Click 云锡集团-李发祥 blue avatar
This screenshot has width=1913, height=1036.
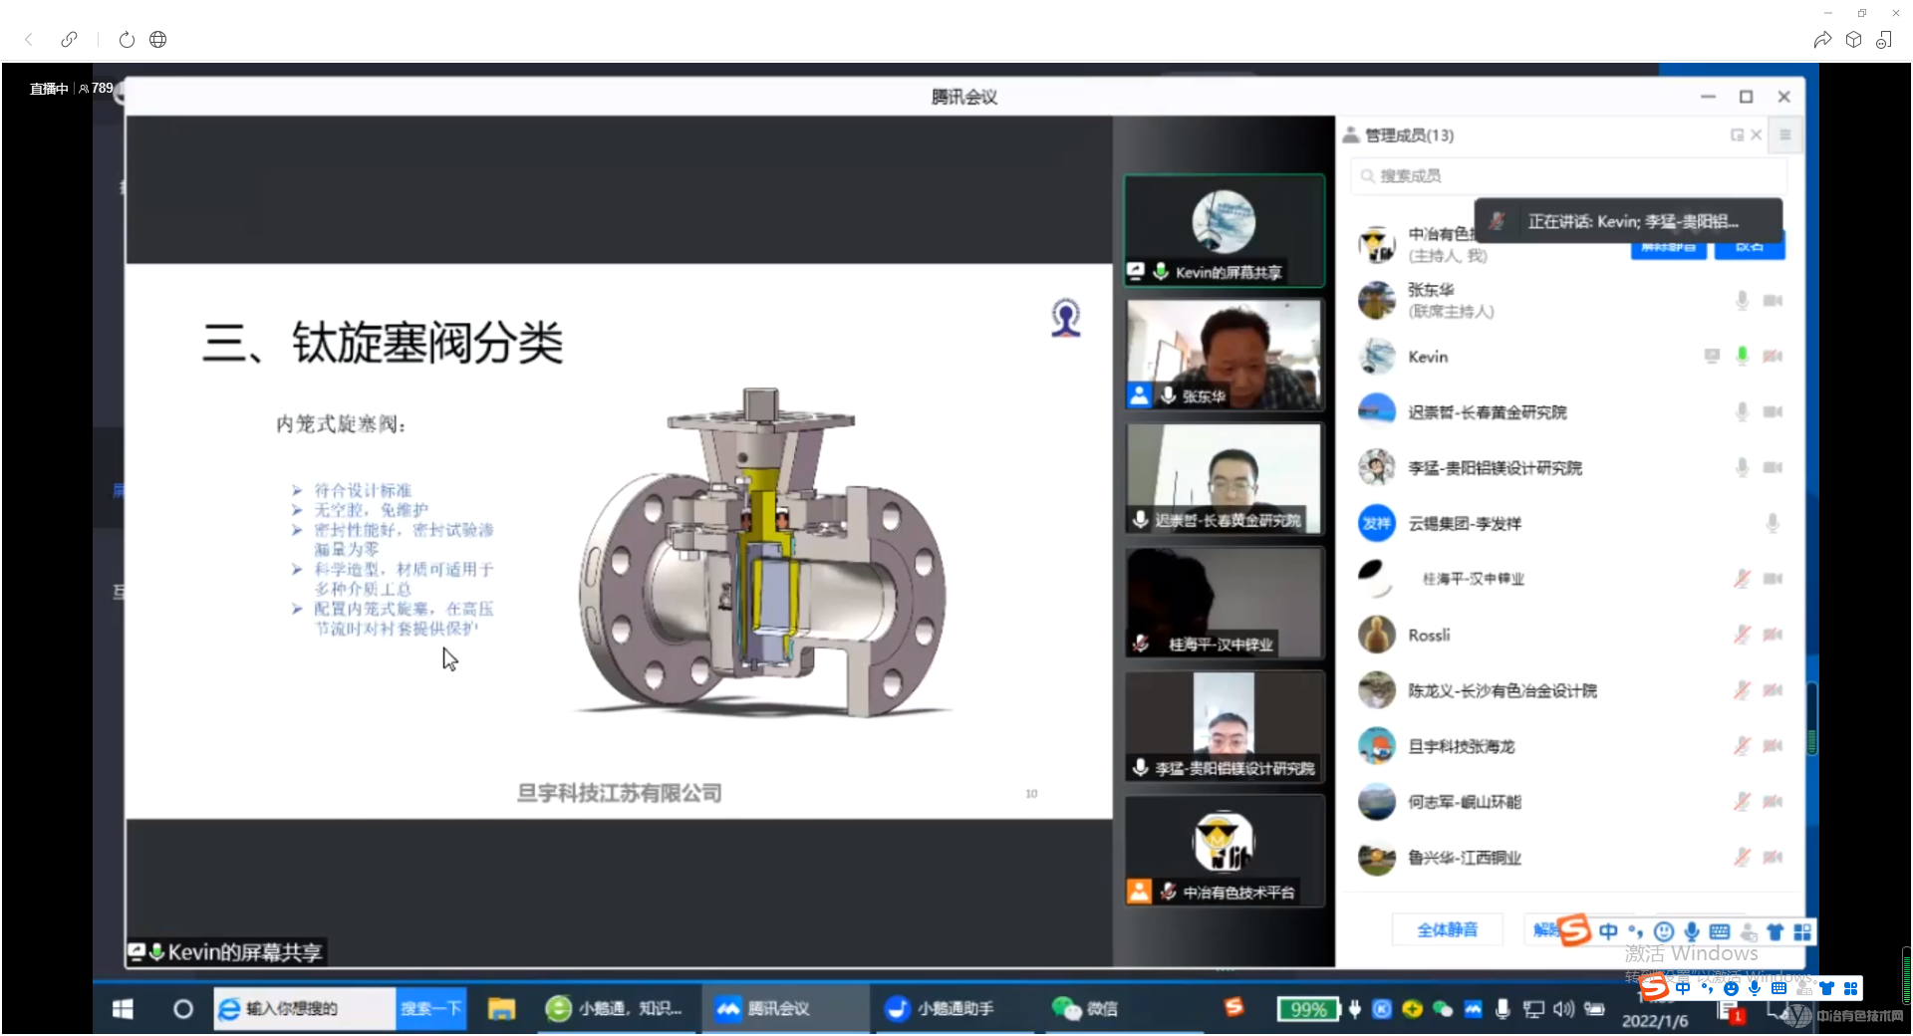tap(1377, 523)
